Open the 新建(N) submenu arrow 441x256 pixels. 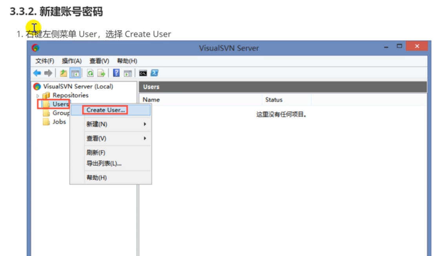tap(145, 124)
